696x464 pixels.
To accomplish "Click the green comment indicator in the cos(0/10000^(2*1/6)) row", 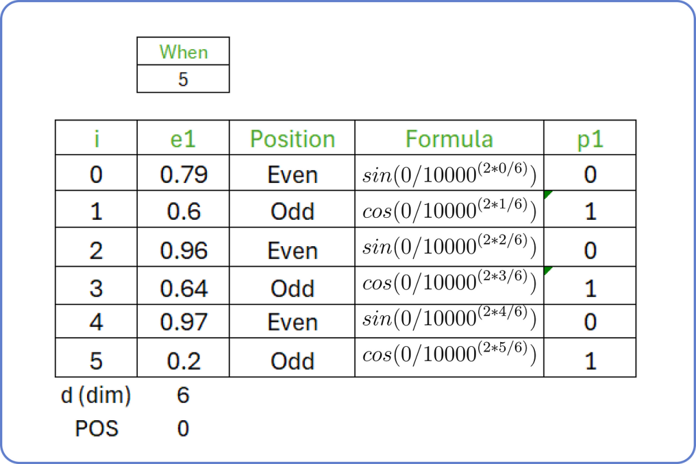I will 548,194.
